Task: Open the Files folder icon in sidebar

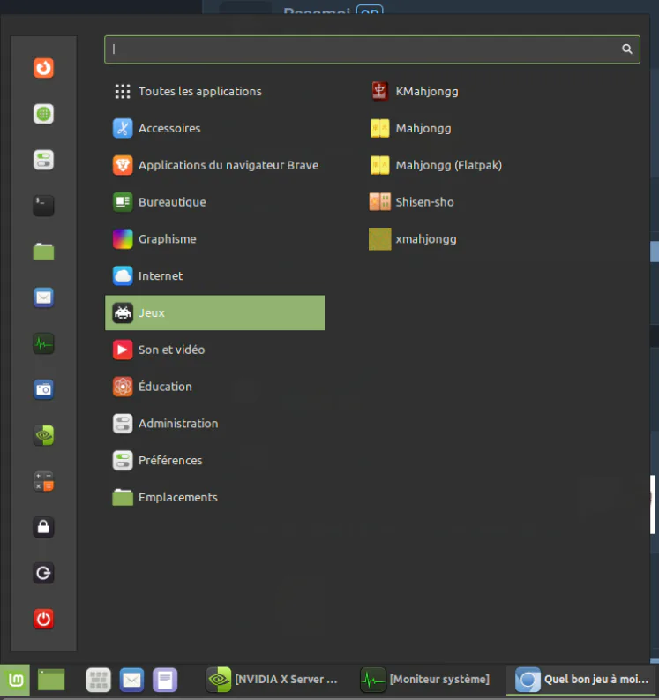Action: [43, 252]
